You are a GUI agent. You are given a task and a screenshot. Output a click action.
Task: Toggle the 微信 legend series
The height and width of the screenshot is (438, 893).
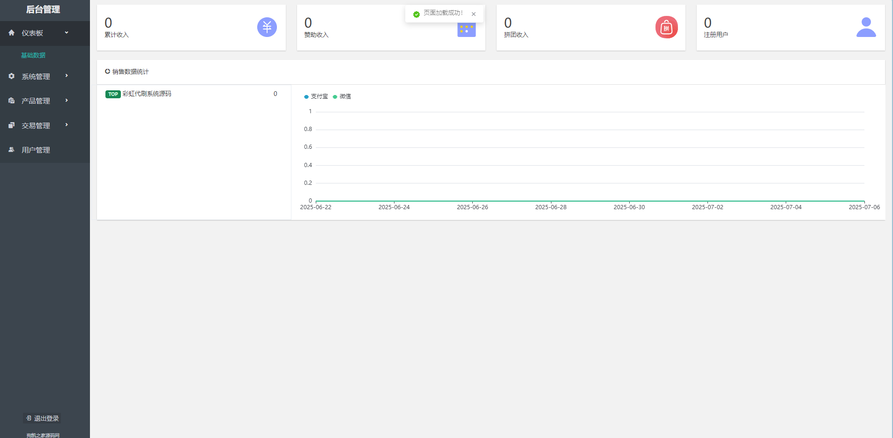click(342, 96)
